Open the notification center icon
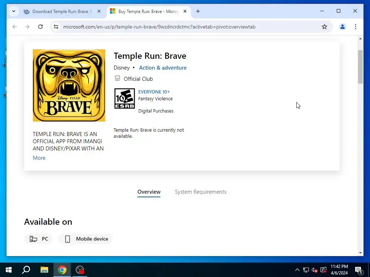The width and height of the screenshot is (370, 277). pyautogui.click(x=358, y=270)
